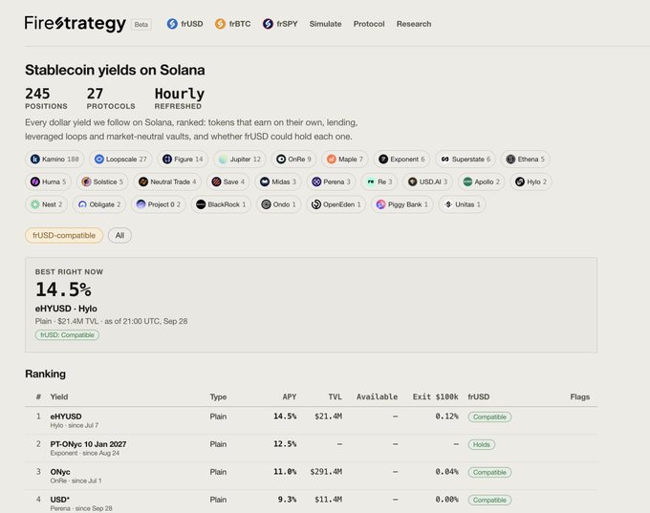This screenshot has height=513, width=650.
Task: Filter by Piggy Bank protocol chip
Action: [402, 204]
